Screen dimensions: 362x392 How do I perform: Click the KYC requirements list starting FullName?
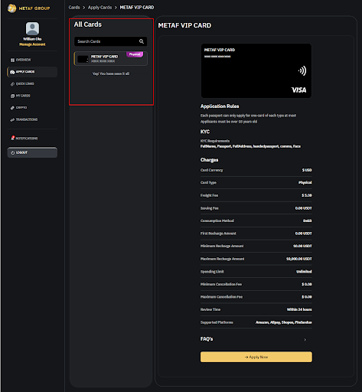(250, 146)
